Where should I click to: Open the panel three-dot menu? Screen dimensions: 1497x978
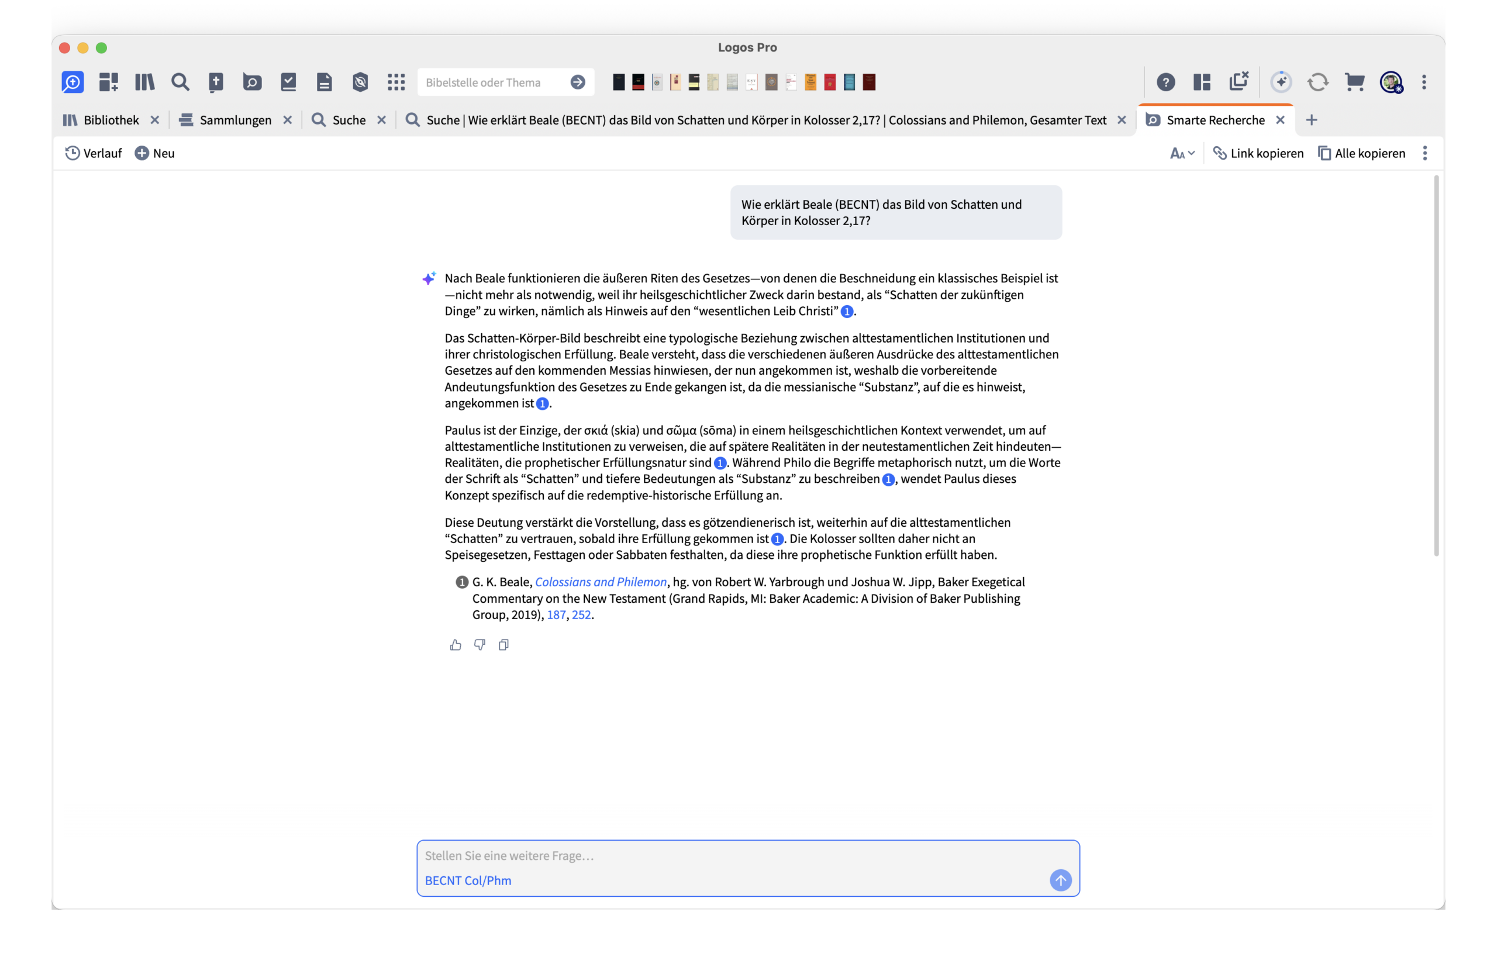pyautogui.click(x=1424, y=154)
